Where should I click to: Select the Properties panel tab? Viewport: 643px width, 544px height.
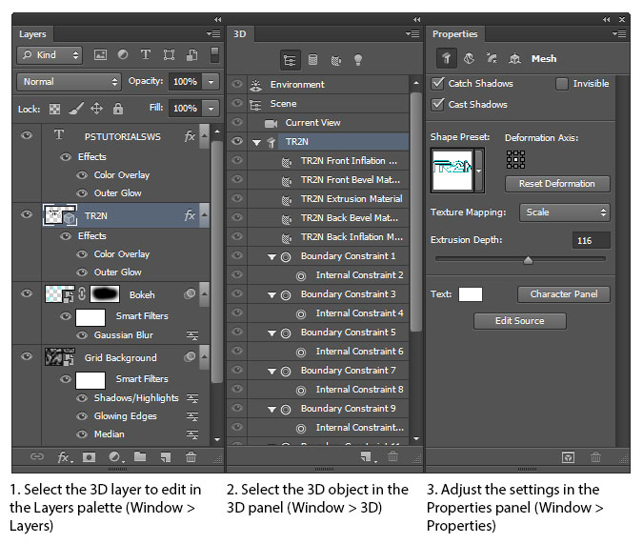pos(455,34)
